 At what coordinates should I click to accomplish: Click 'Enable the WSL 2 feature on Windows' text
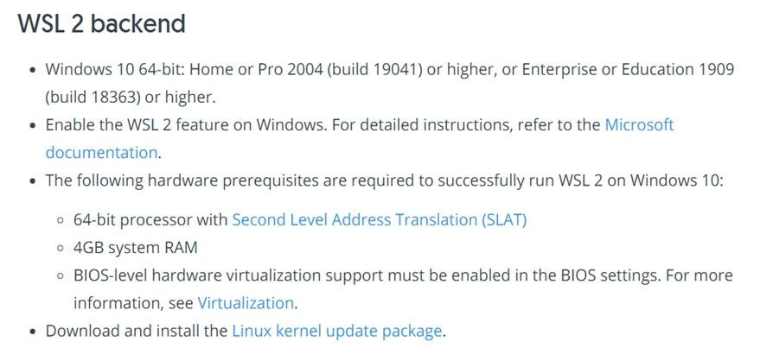click(184, 124)
